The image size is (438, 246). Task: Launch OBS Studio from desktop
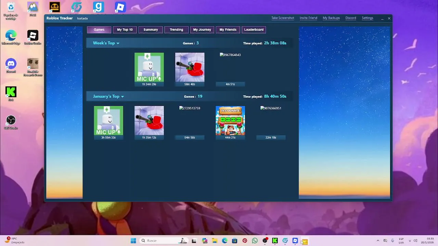[11, 122]
